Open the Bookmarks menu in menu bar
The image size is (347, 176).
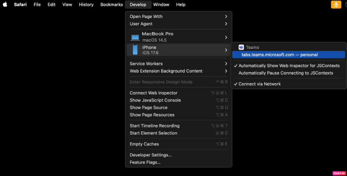click(x=111, y=5)
